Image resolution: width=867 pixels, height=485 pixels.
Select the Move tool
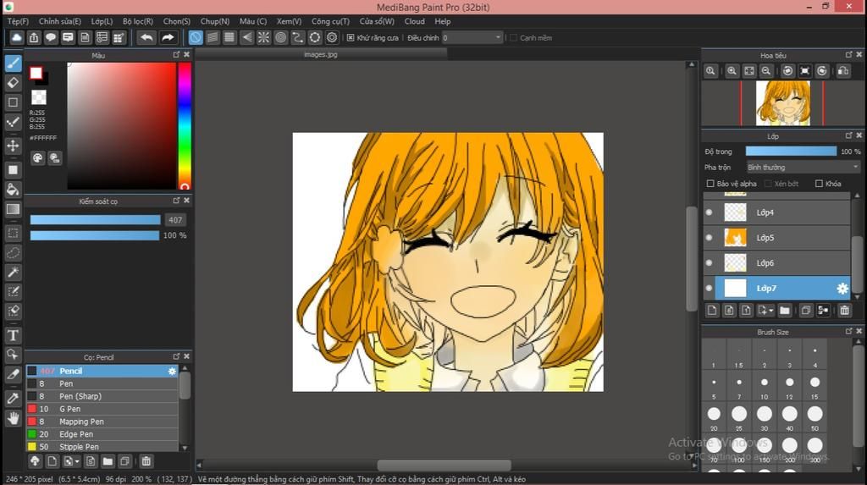[13, 146]
